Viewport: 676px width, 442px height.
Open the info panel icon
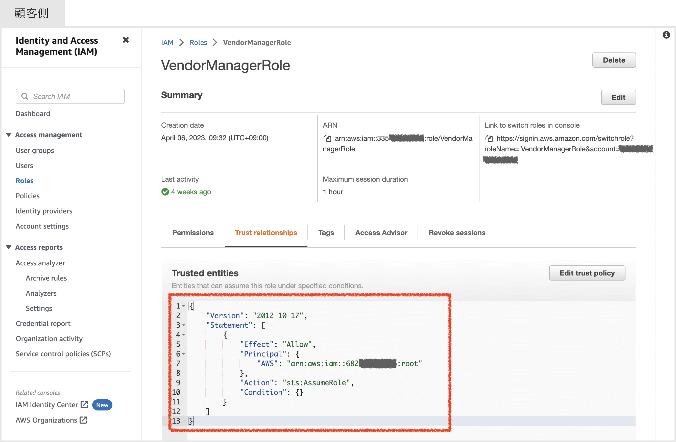pos(666,35)
